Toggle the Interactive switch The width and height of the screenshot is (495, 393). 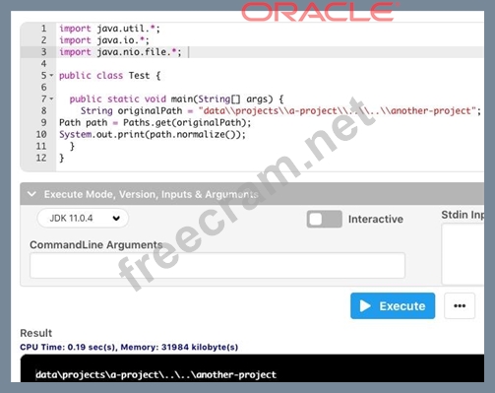coord(324,219)
